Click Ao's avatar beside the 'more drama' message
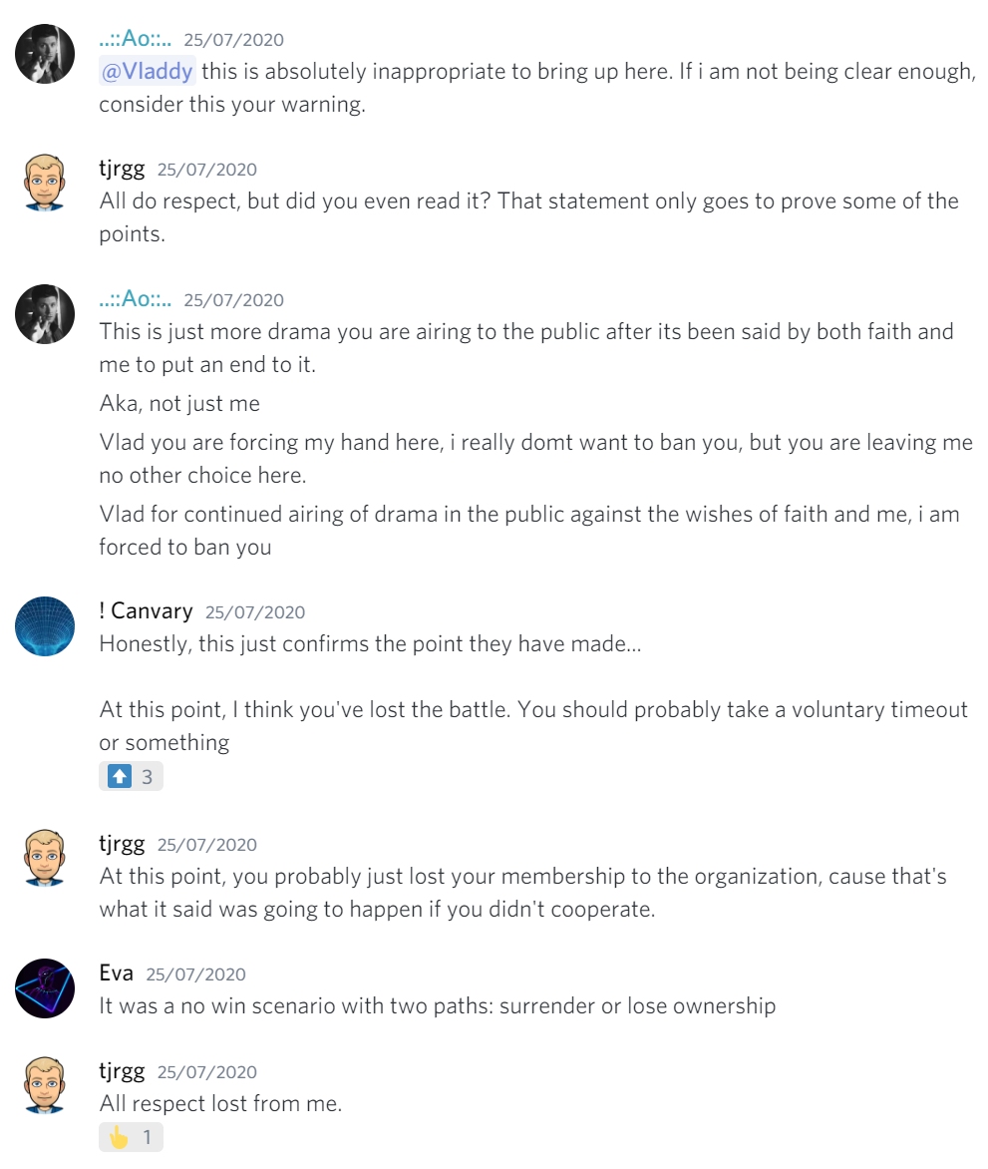This screenshot has width=988, height=1169. [x=45, y=314]
